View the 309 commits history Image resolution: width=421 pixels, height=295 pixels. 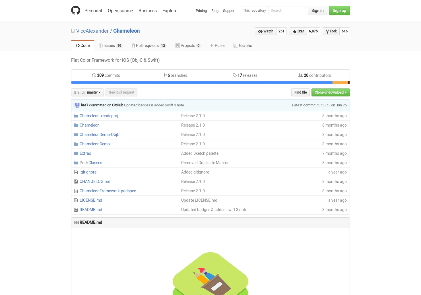point(106,75)
